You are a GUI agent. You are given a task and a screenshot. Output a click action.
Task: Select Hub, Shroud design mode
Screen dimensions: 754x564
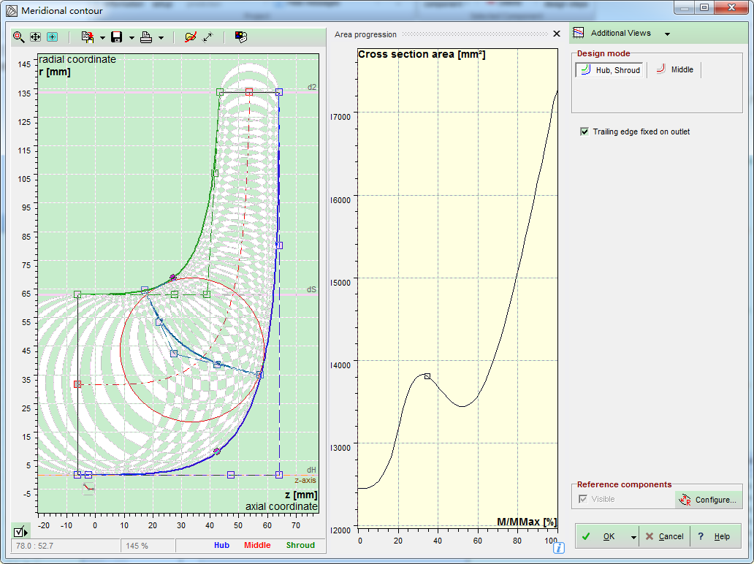click(x=609, y=69)
